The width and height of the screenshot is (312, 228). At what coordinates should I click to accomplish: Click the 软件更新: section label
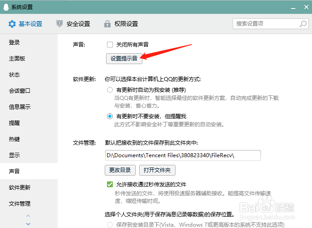tap(84, 79)
